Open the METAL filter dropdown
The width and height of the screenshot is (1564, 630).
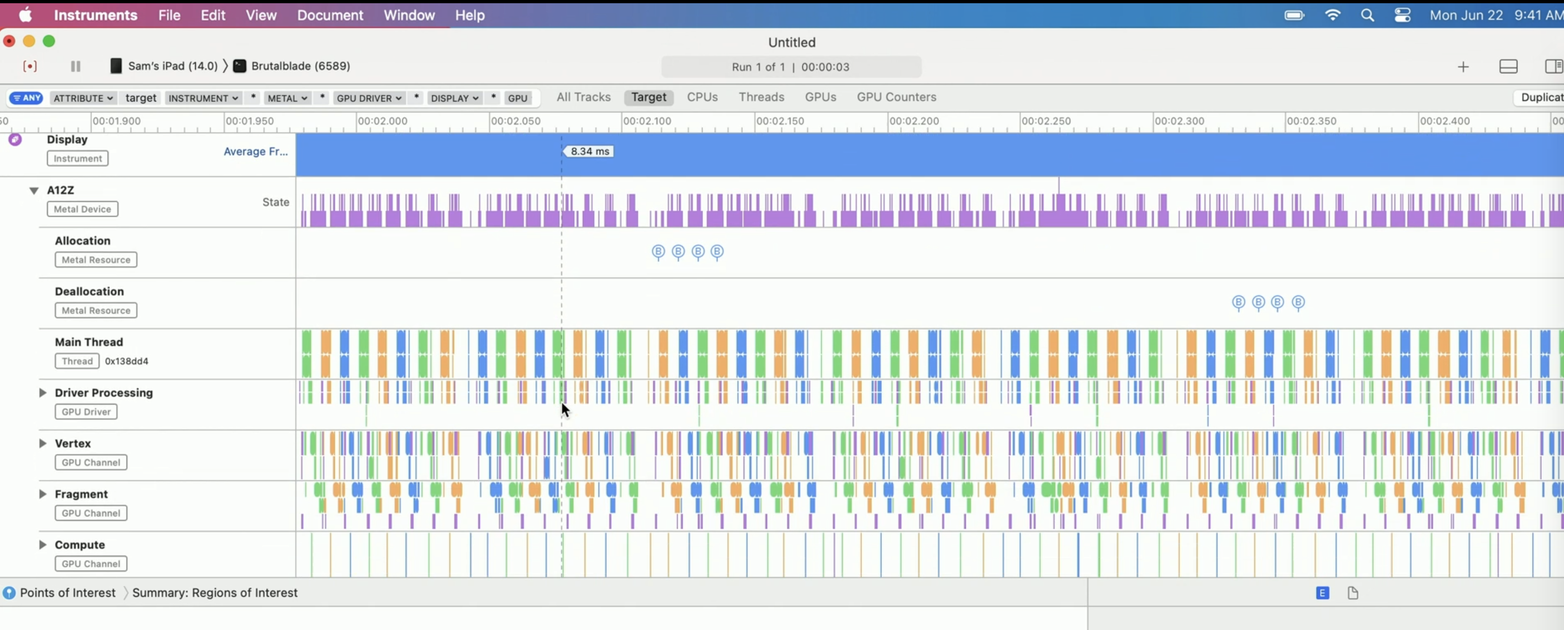287,98
